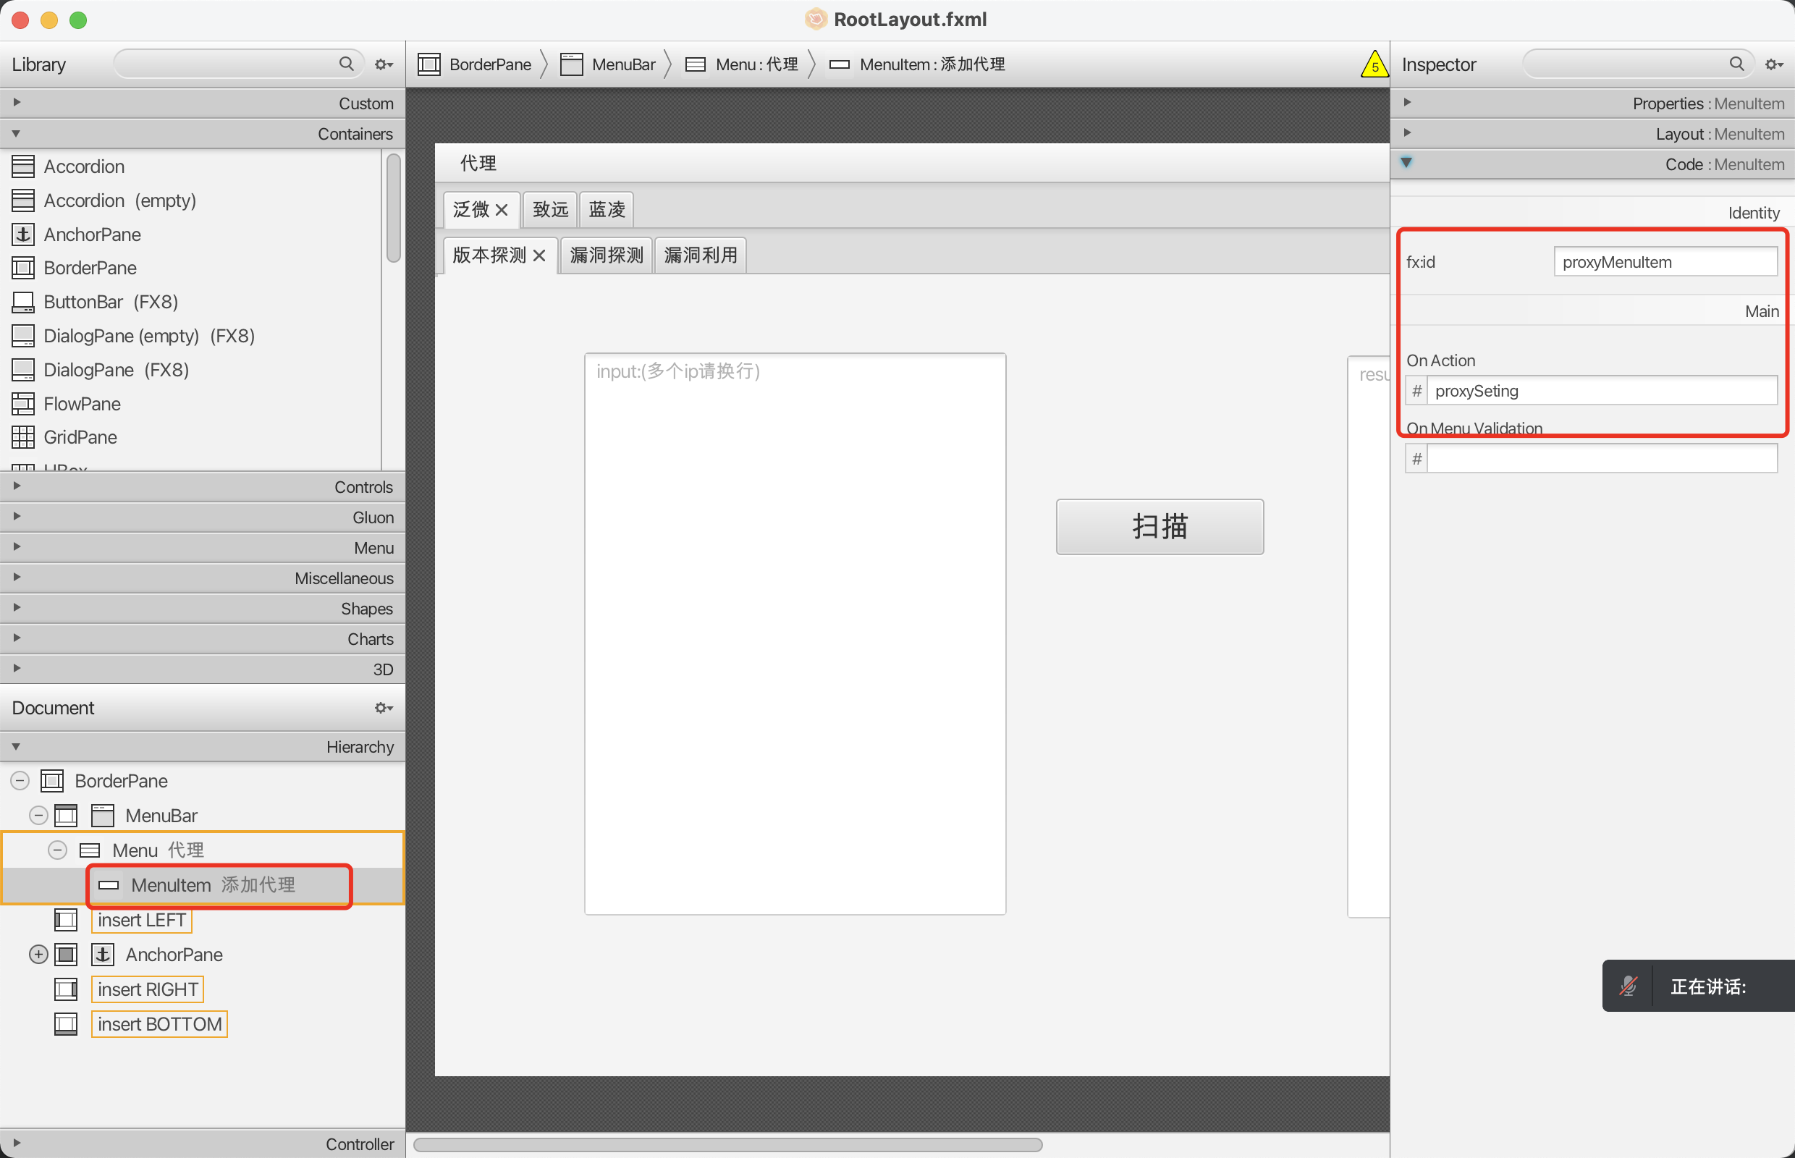Click the RootLayout.fxml title document icon
The width and height of the screenshot is (1795, 1158).
coord(816,19)
